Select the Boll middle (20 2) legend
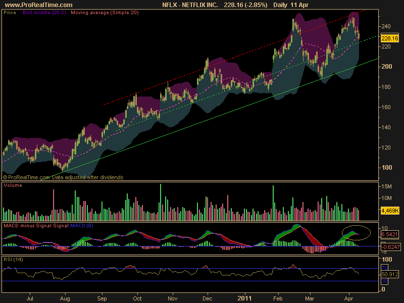Screen dimensions: 404x303 point(44,12)
